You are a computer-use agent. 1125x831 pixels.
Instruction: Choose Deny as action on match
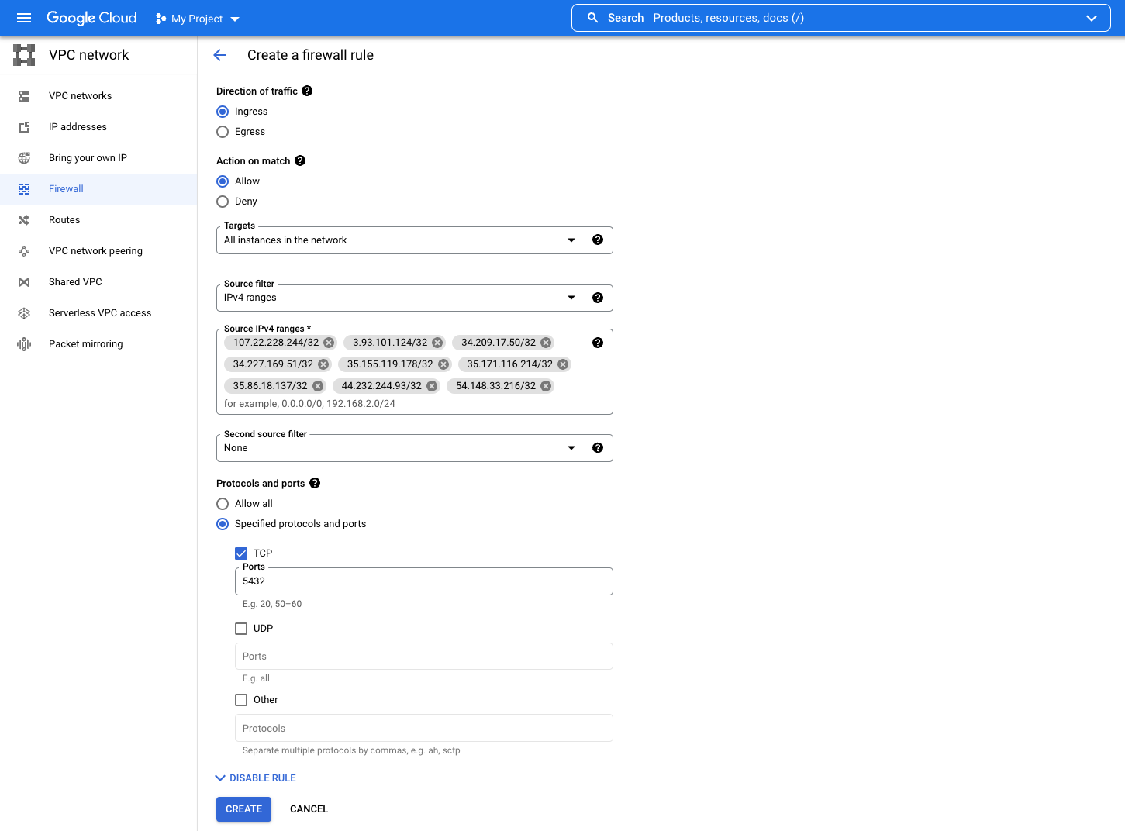pos(223,201)
